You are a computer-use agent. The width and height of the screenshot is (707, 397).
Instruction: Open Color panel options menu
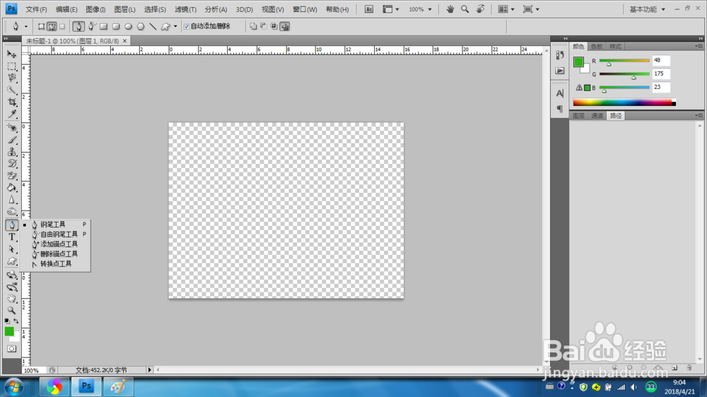[x=699, y=47]
